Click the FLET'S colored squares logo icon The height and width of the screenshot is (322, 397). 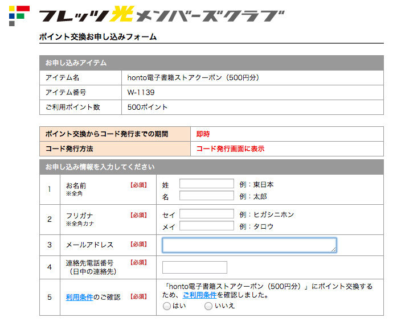[x=19, y=16]
